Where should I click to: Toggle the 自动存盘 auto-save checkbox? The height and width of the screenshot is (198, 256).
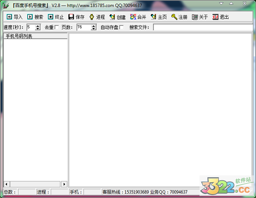[x=121, y=27]
